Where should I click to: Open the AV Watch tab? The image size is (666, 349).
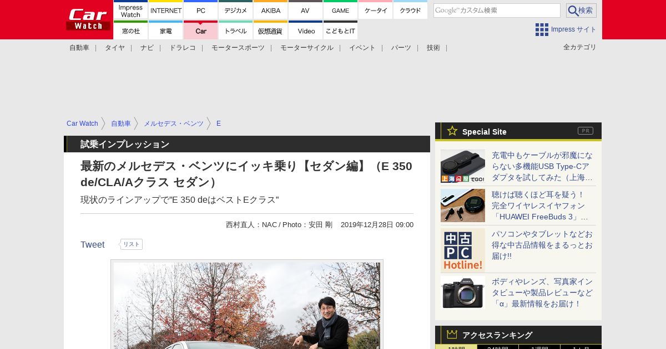tap(305, 11)
